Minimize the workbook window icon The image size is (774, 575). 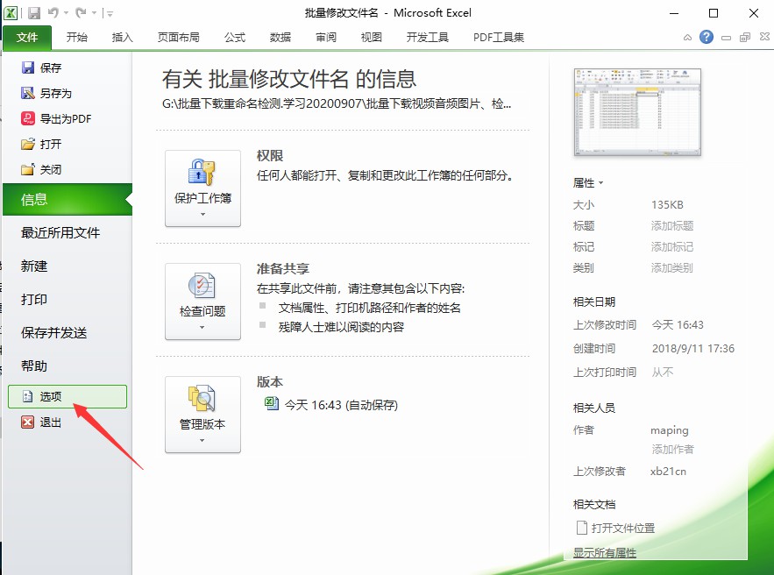pos(726,38)
